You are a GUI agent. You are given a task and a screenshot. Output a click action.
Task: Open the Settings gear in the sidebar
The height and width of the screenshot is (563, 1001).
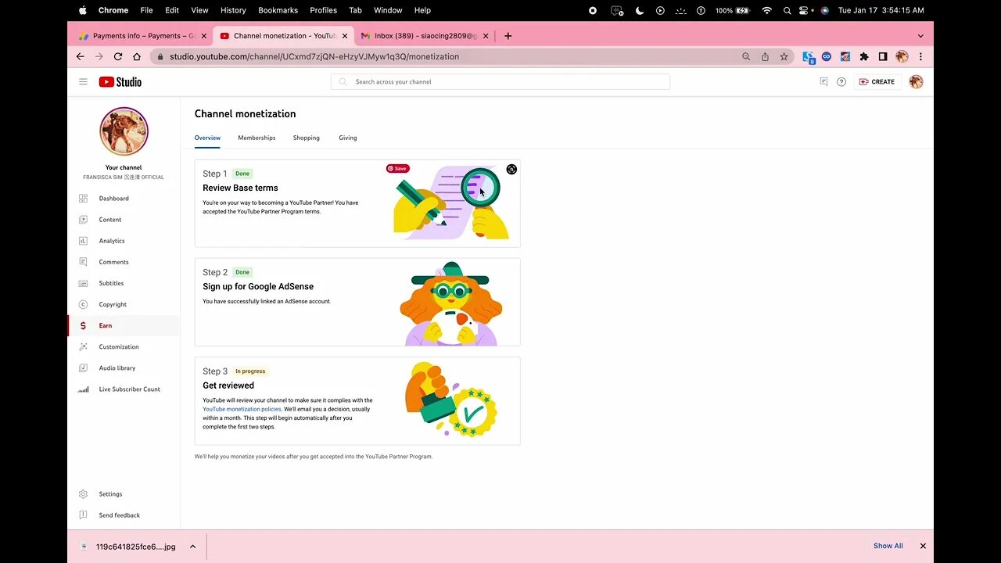83,494
